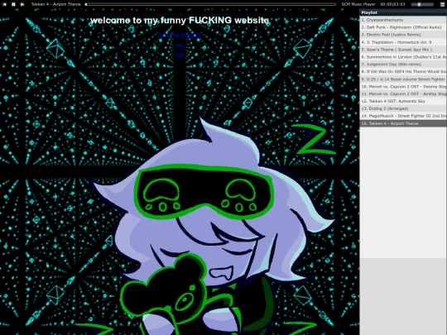Play Electric Feel (Justice Remix)
Screen dimensions: 447x335
click(x=403, y=35)
